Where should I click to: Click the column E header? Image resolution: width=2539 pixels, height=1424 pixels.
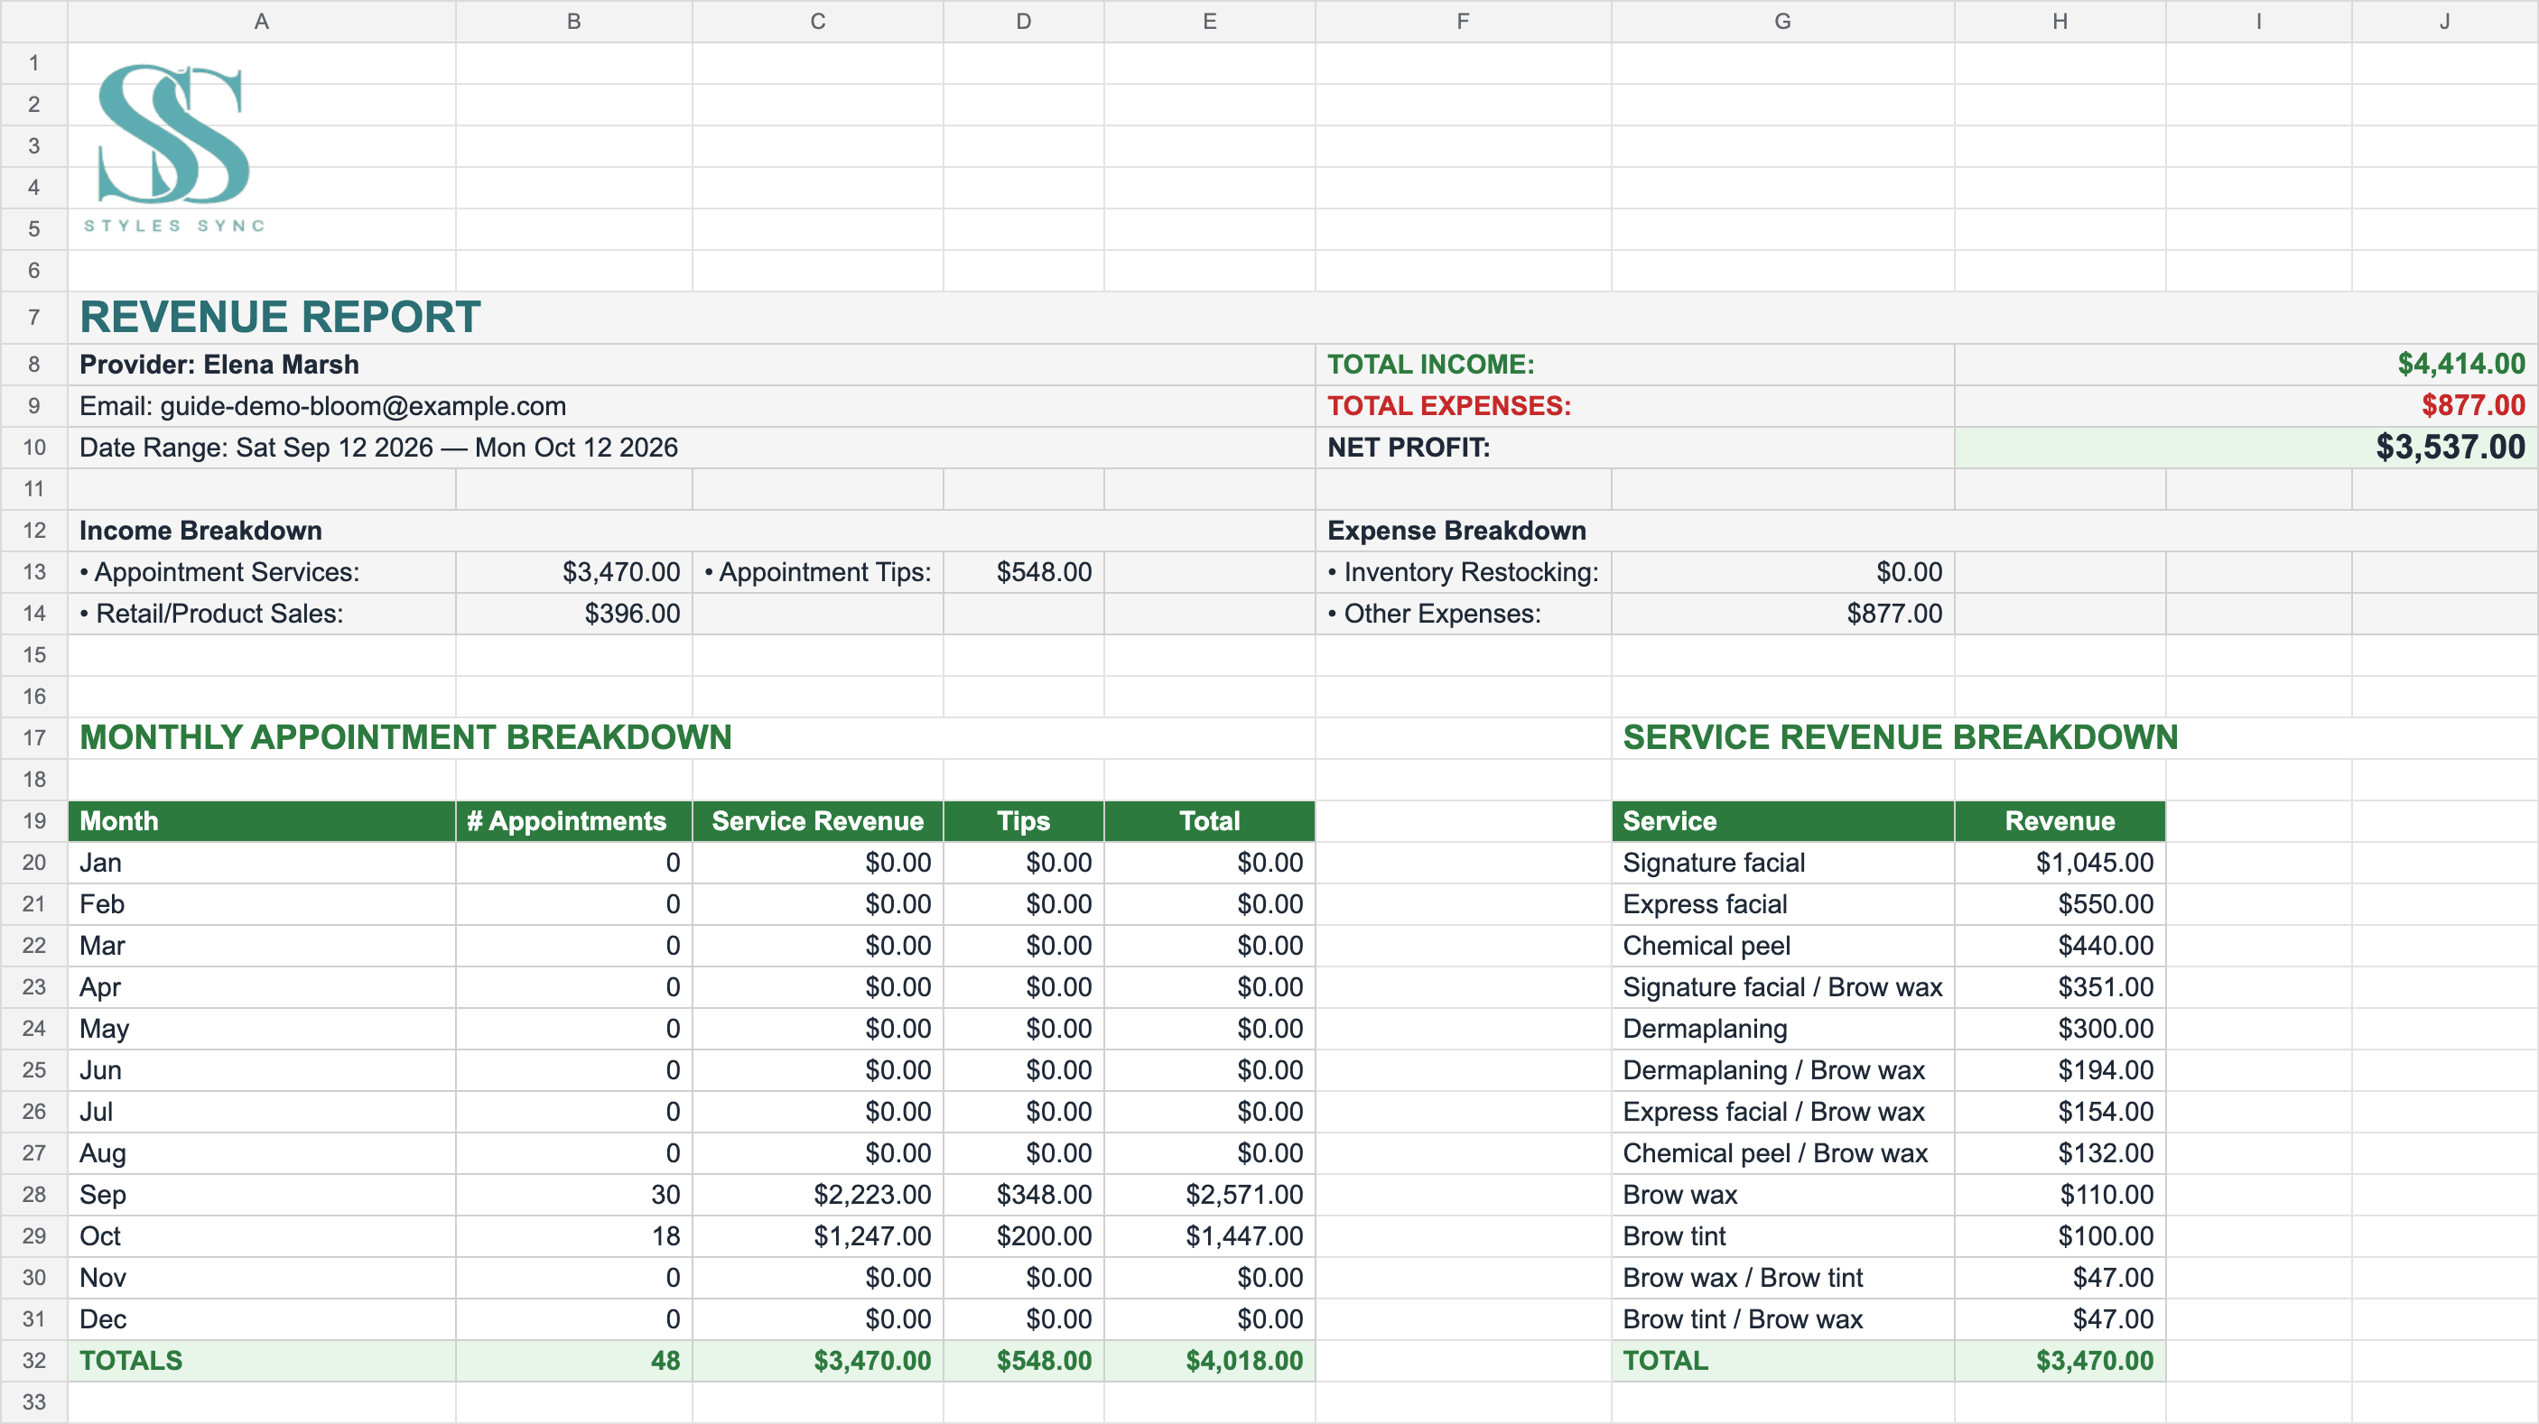[1209, 21]
